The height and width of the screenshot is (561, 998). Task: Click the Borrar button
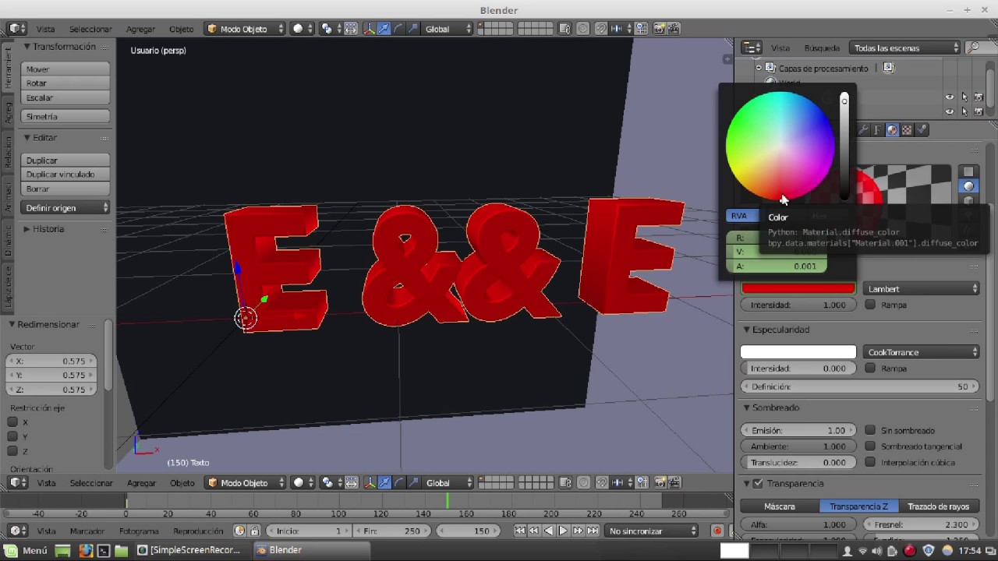[65, 189]
